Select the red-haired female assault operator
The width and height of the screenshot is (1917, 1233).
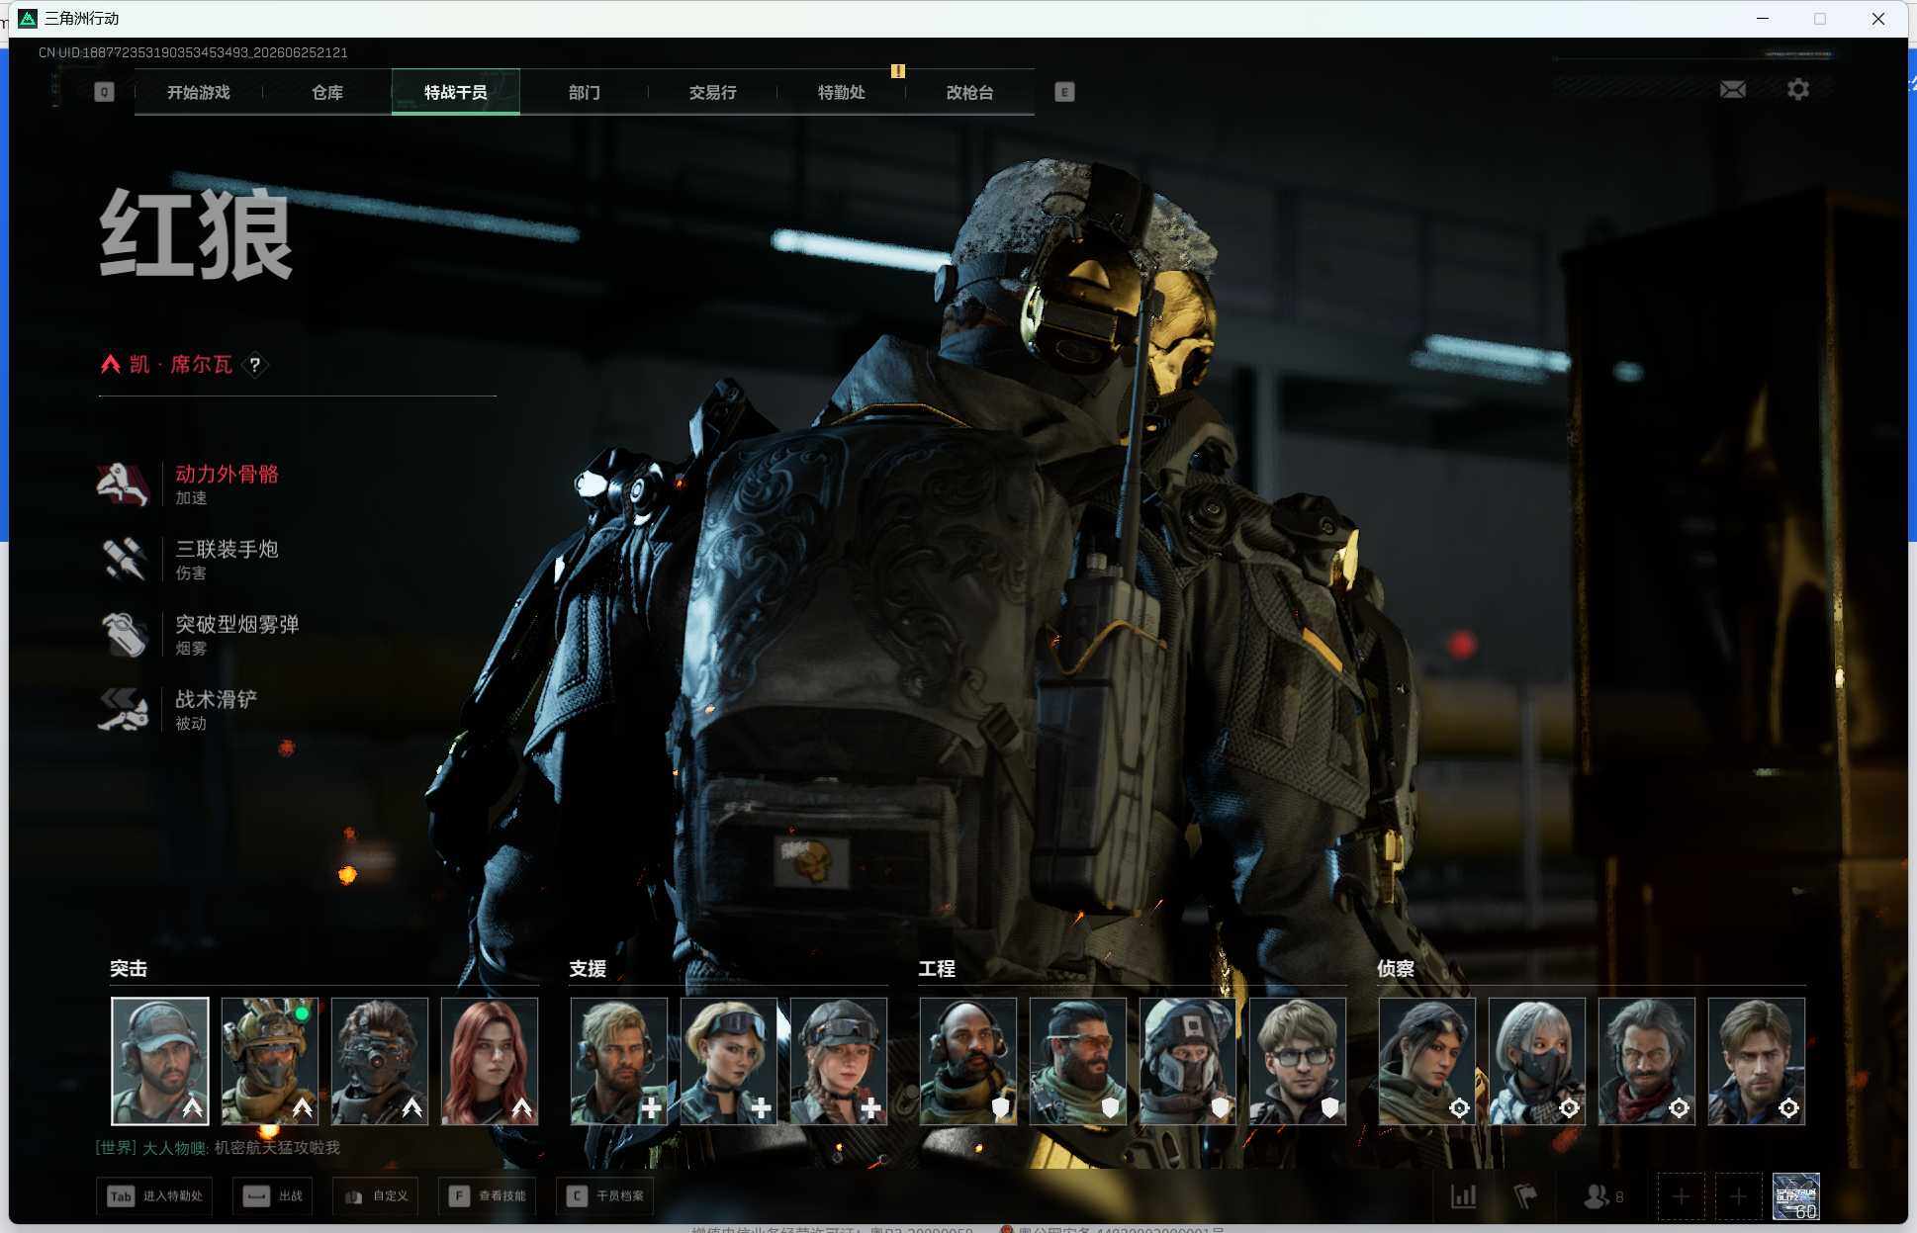coord(490,1061)
